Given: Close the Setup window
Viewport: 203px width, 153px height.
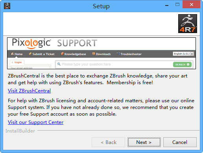Looking at the screenshot, I should click(191, 5).
